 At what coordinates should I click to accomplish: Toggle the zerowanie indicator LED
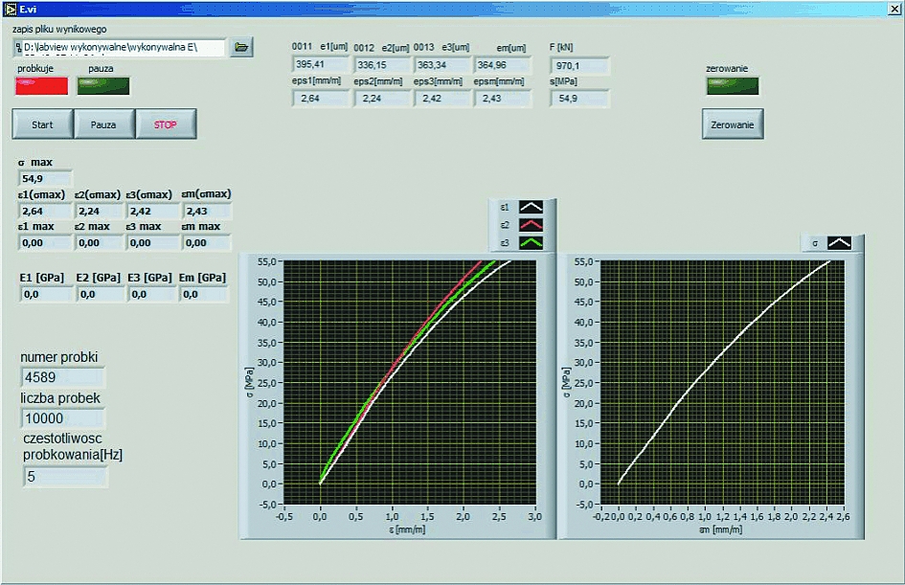(x=732, y=86)
